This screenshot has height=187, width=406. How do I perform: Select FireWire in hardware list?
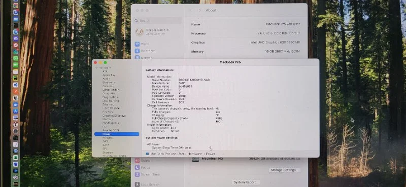click(108, 111)
